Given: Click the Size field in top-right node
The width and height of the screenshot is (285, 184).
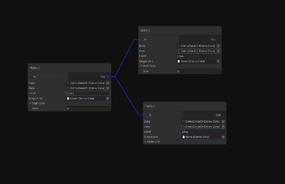Looking at the screenshot, I should click(x=198, y=71).
